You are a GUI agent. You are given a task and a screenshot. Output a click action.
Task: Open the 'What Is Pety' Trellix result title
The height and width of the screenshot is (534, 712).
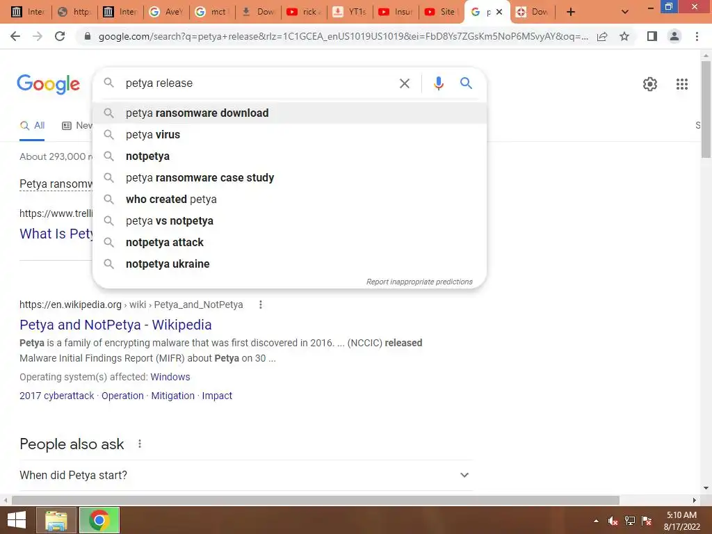point(56,234)
